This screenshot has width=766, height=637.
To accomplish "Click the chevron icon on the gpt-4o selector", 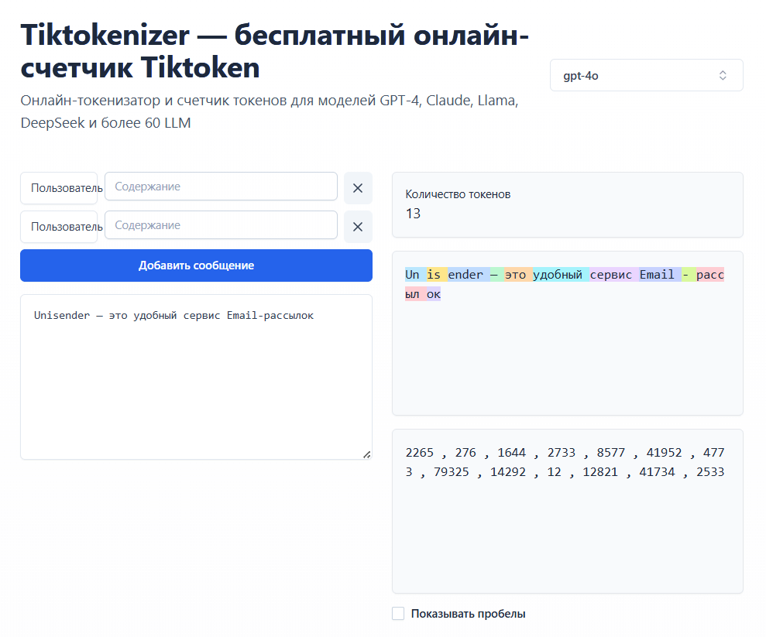I will pos(722,75).
